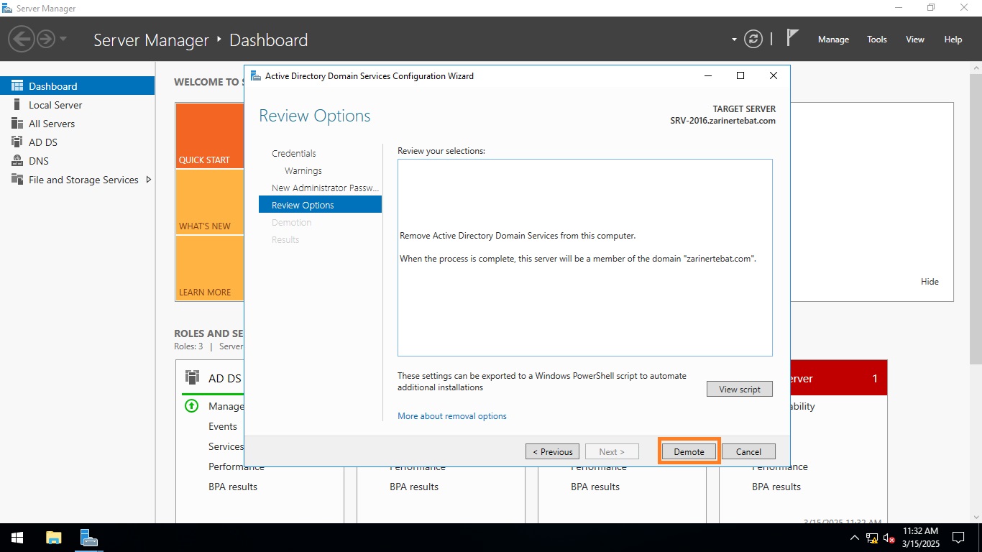Show hidden tray icons chevron
Screen dimensions: 982x552
pyautogui.click(x=854, y=538)
